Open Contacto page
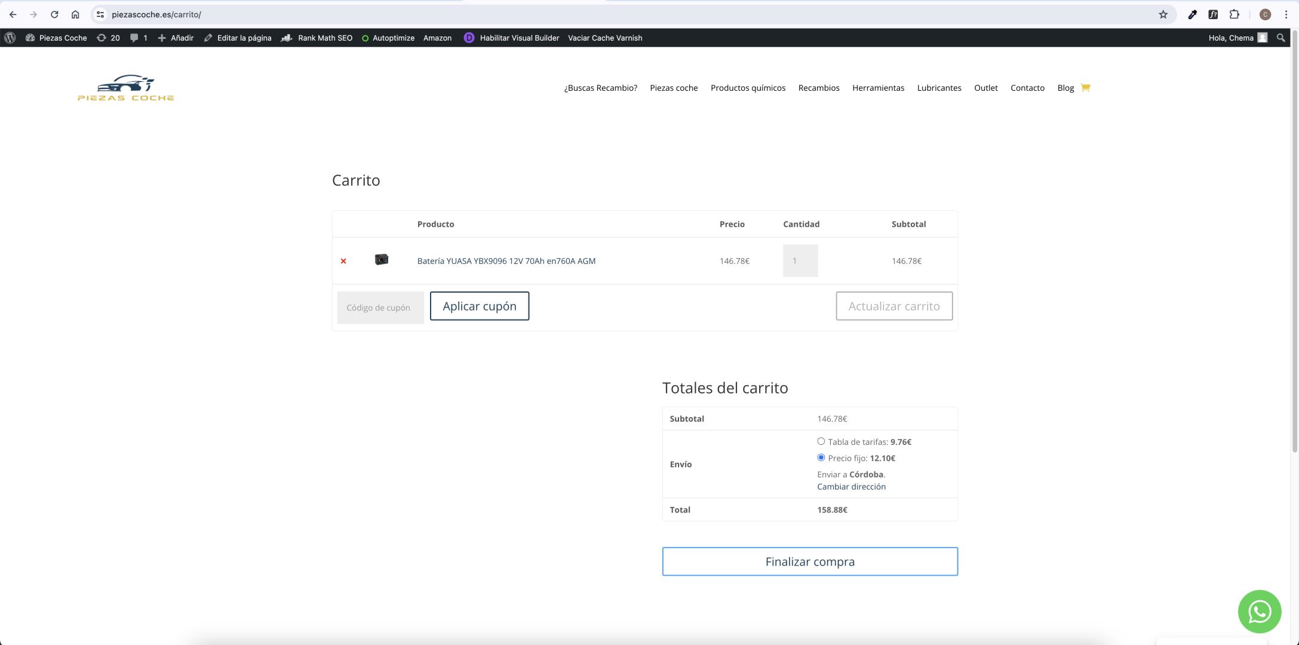Screen dimensions: 1299x645 (1027, 88)
